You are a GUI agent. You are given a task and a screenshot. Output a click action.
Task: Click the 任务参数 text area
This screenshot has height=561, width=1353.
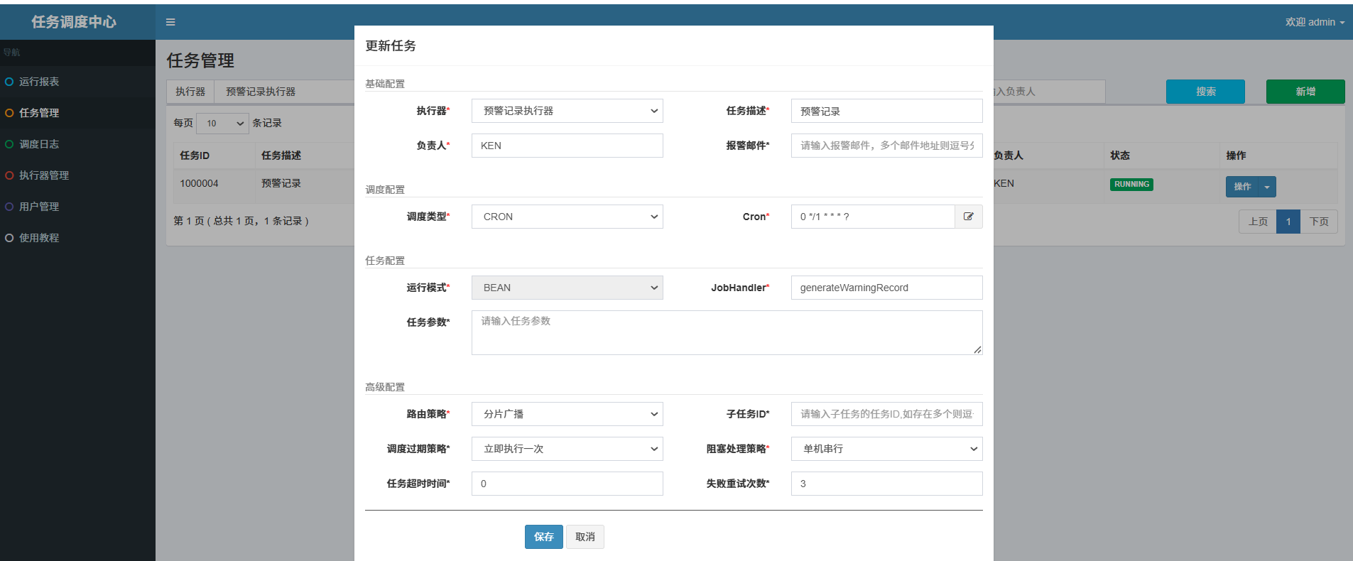pos(727,332)
